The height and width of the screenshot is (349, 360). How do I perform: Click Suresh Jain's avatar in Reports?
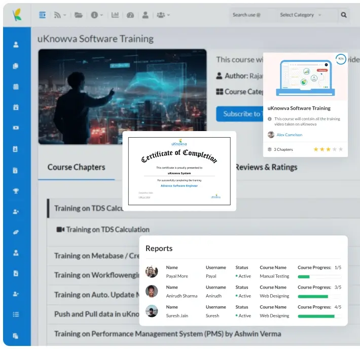click(152, 311)
